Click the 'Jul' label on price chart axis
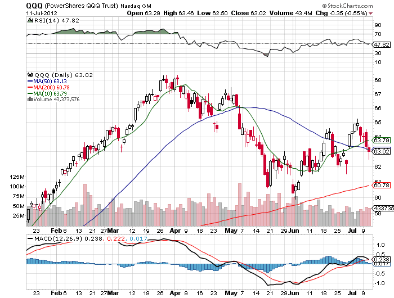394x298 pixels. (x=353, y=231)
